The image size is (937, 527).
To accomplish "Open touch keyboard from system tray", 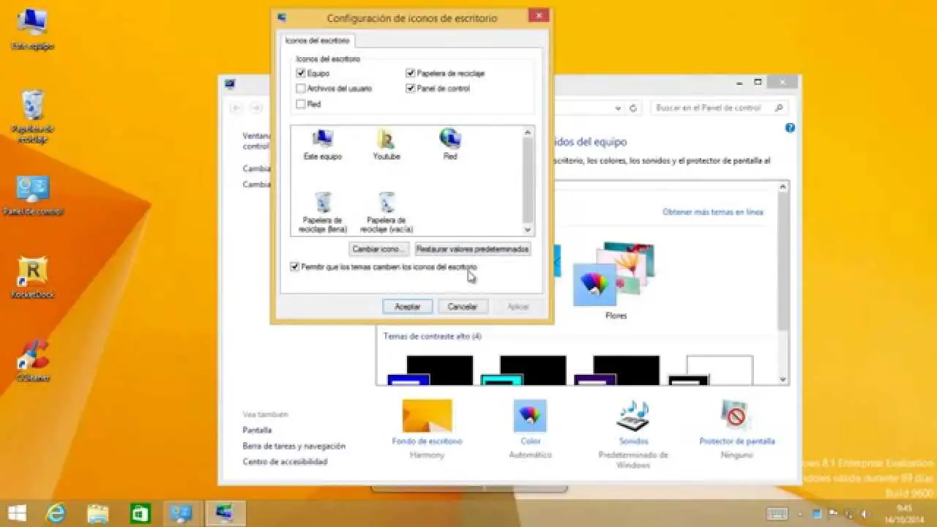I will (777, 513).
